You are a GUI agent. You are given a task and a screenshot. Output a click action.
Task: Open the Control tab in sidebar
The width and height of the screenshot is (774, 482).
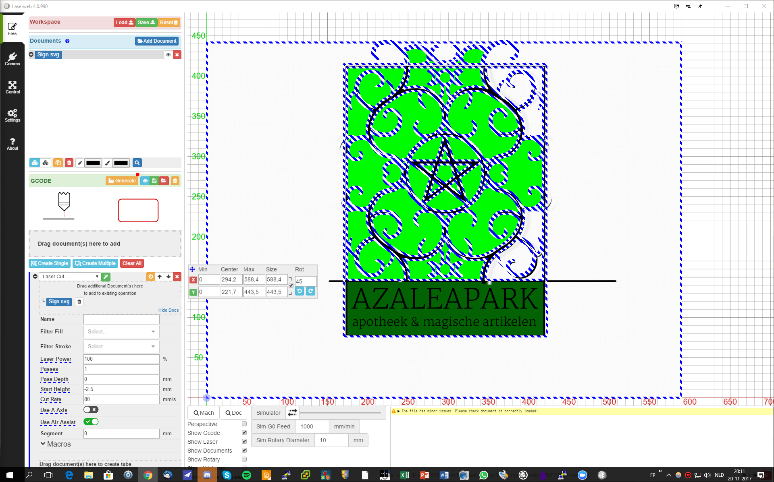(12, 87)
